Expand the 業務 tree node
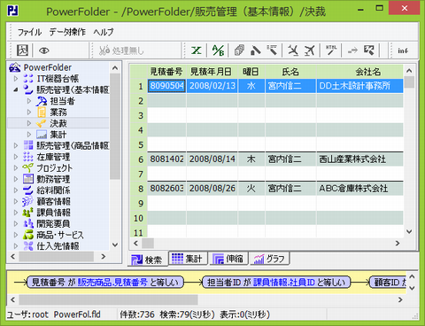This screenshot has width=425, height=326. coord(29,113)
